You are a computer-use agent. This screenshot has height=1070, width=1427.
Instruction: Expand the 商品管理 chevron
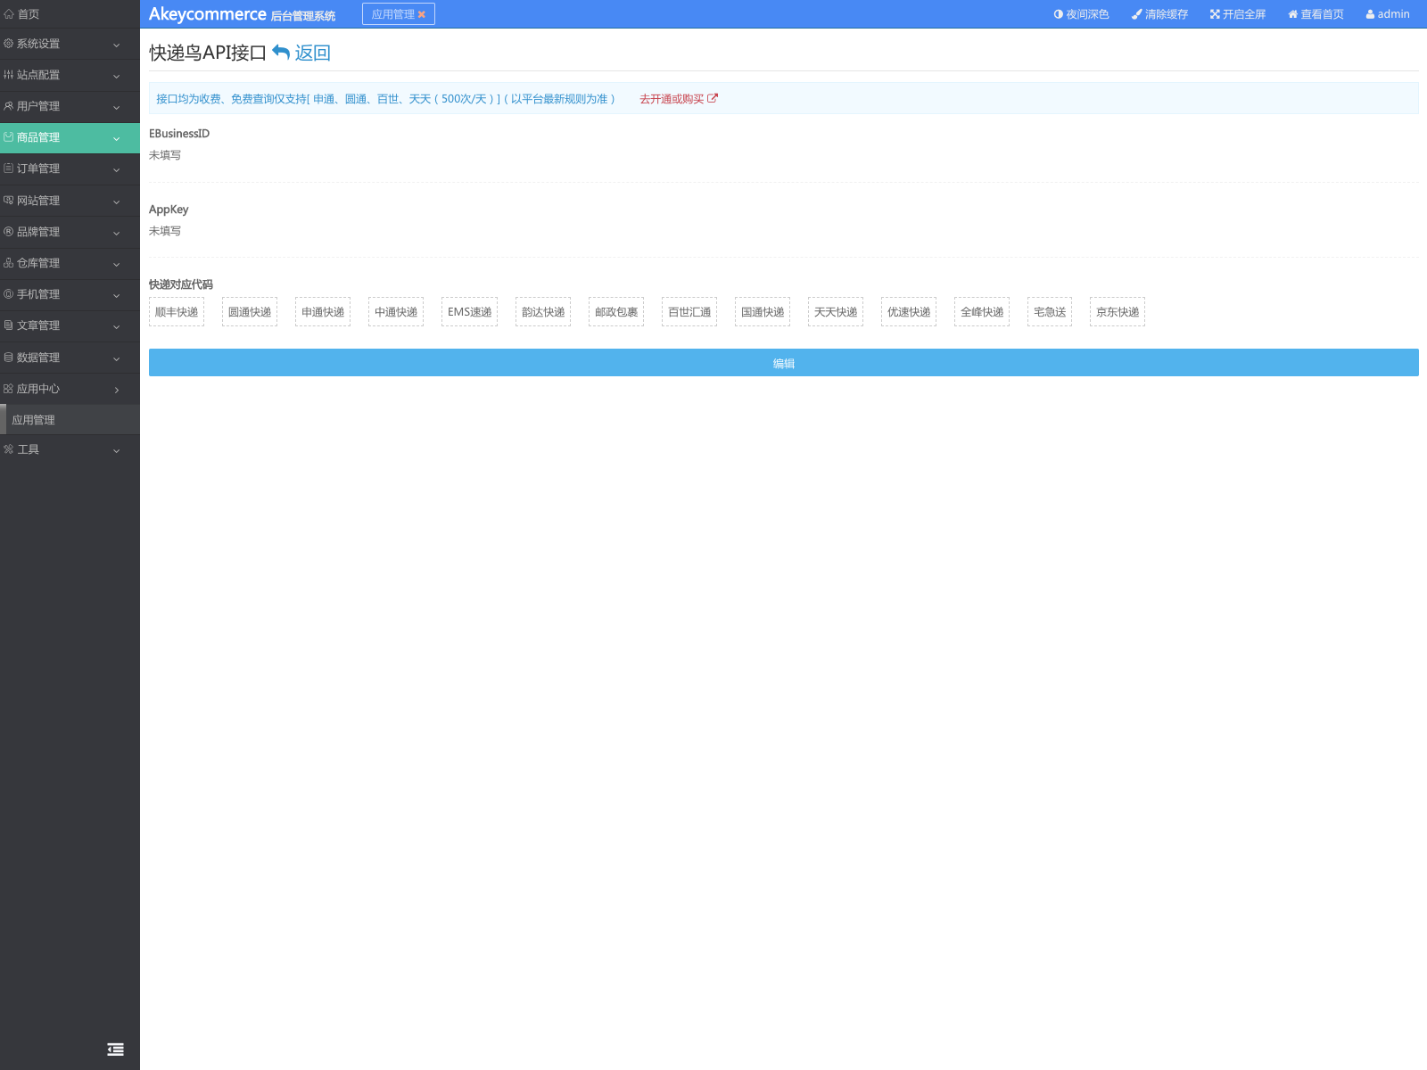pyautogui.click(x=117, y=138)
